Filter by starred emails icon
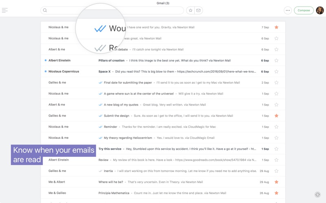 pos(190,10)
